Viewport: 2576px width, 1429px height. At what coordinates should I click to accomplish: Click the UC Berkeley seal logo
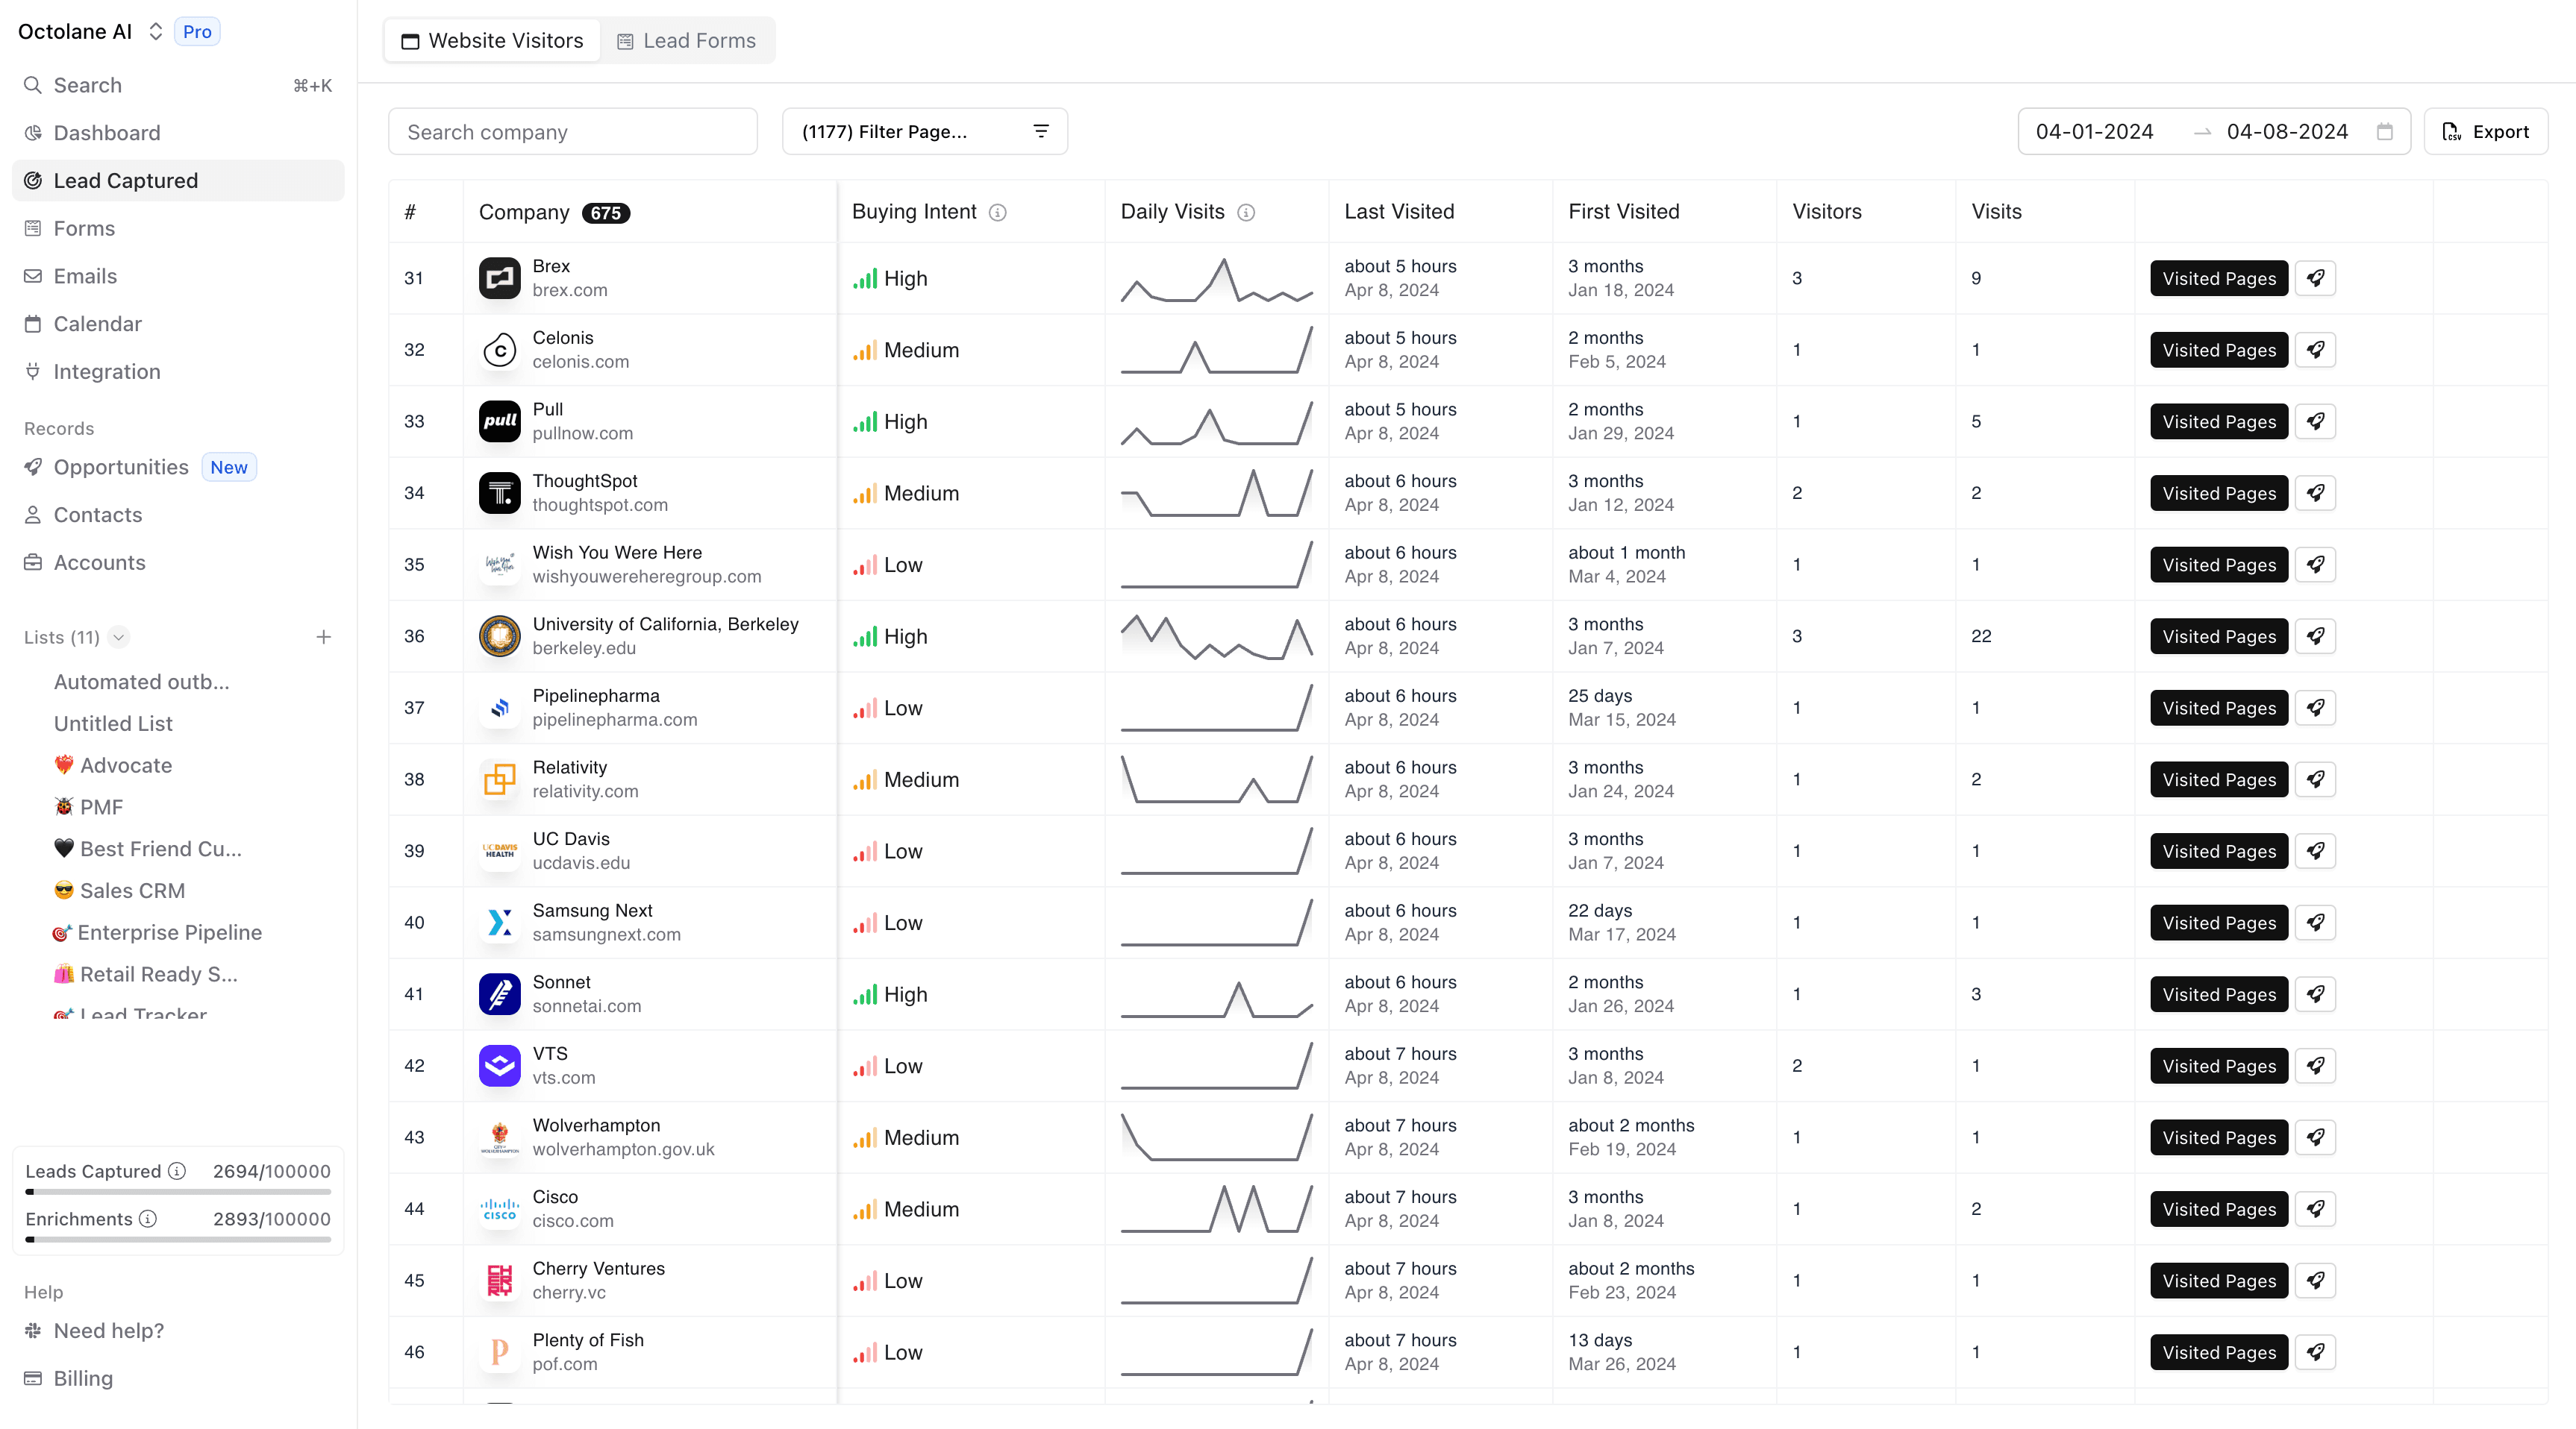pyautogui.click(x=499, y=635)
